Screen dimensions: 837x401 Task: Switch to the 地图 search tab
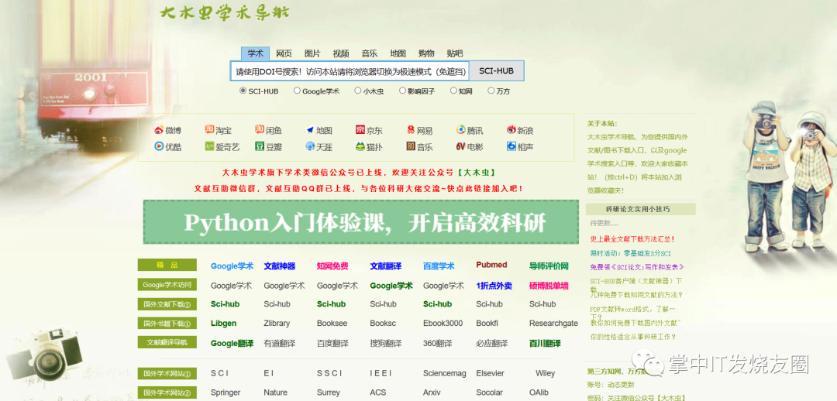[398, 53]
